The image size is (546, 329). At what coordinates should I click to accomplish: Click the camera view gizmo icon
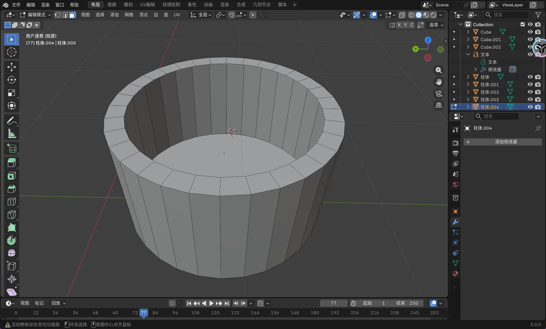pos(439,94)
